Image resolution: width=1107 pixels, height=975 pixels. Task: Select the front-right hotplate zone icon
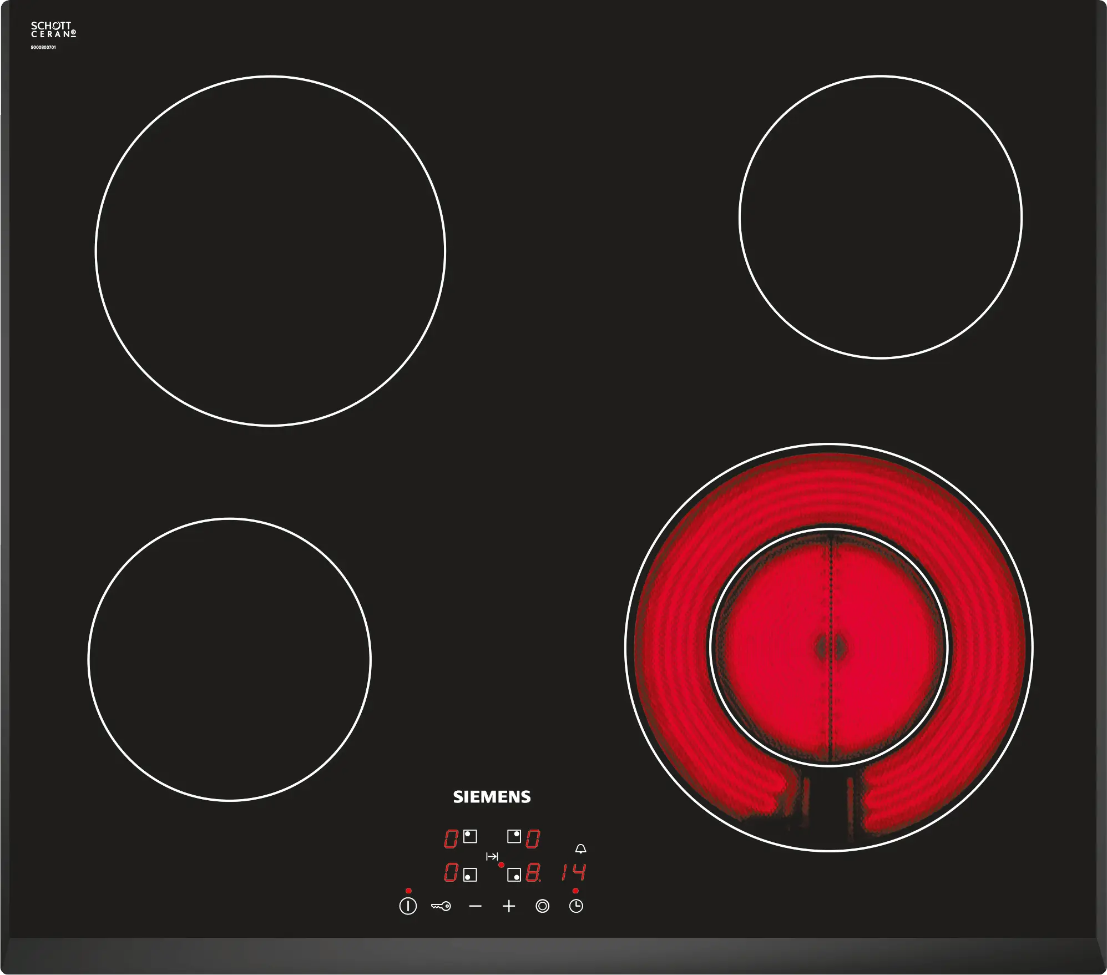click(x=514, y=875)
